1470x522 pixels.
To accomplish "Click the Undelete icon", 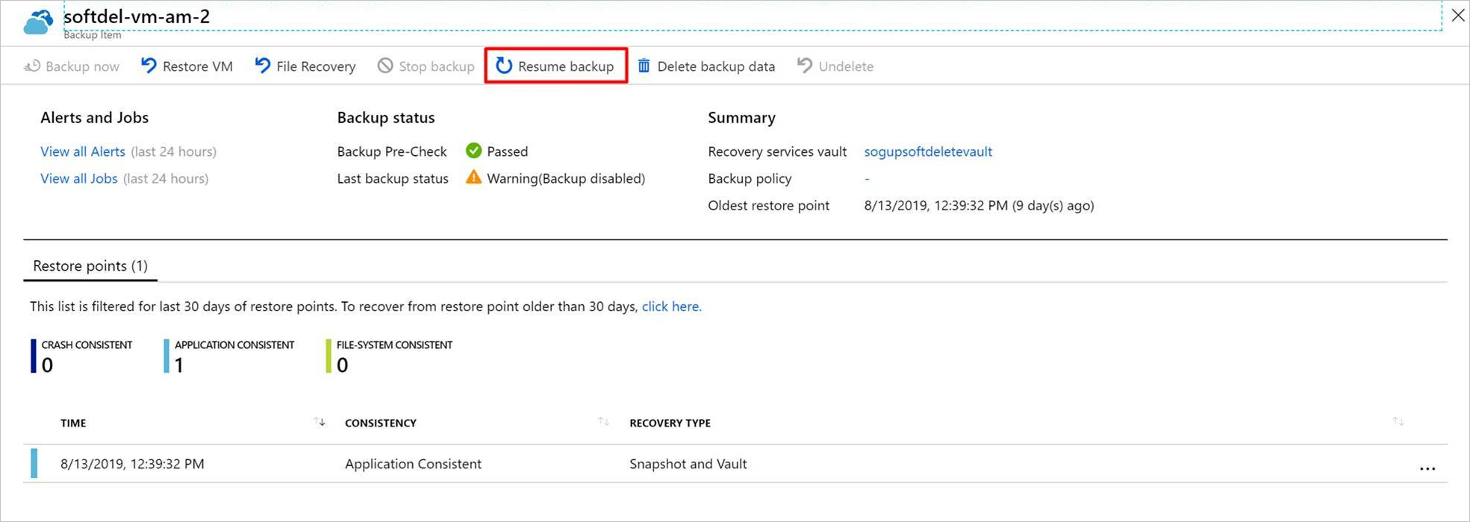I will 805,66.
